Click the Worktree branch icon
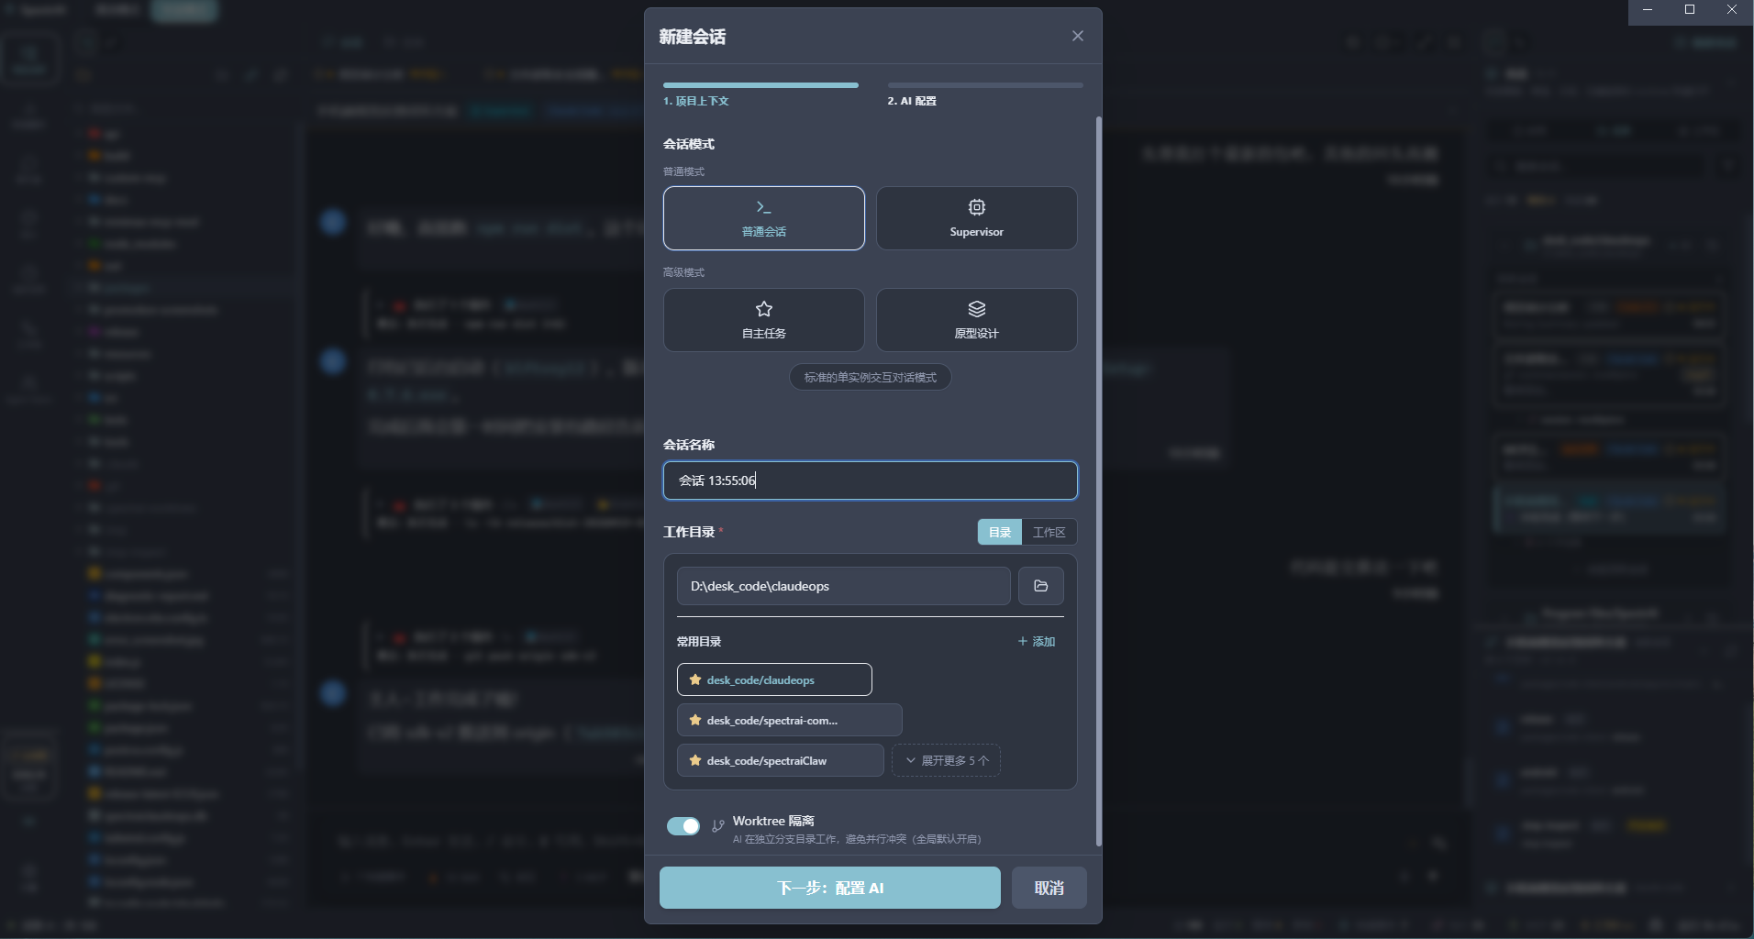Image resolution: width=1754 pixels, height=939 pixels. click(718, 826)
